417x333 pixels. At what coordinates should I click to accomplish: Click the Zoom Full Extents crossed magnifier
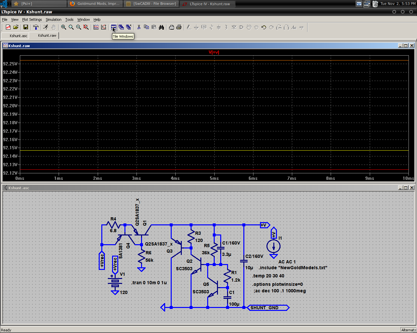[86, 27]
